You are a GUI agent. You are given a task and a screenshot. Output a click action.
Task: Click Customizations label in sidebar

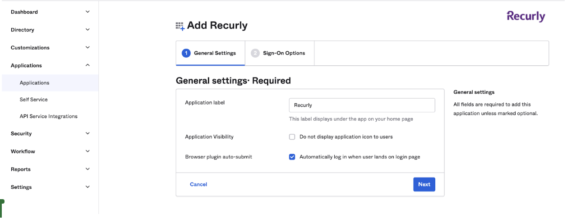click(30, 47)
